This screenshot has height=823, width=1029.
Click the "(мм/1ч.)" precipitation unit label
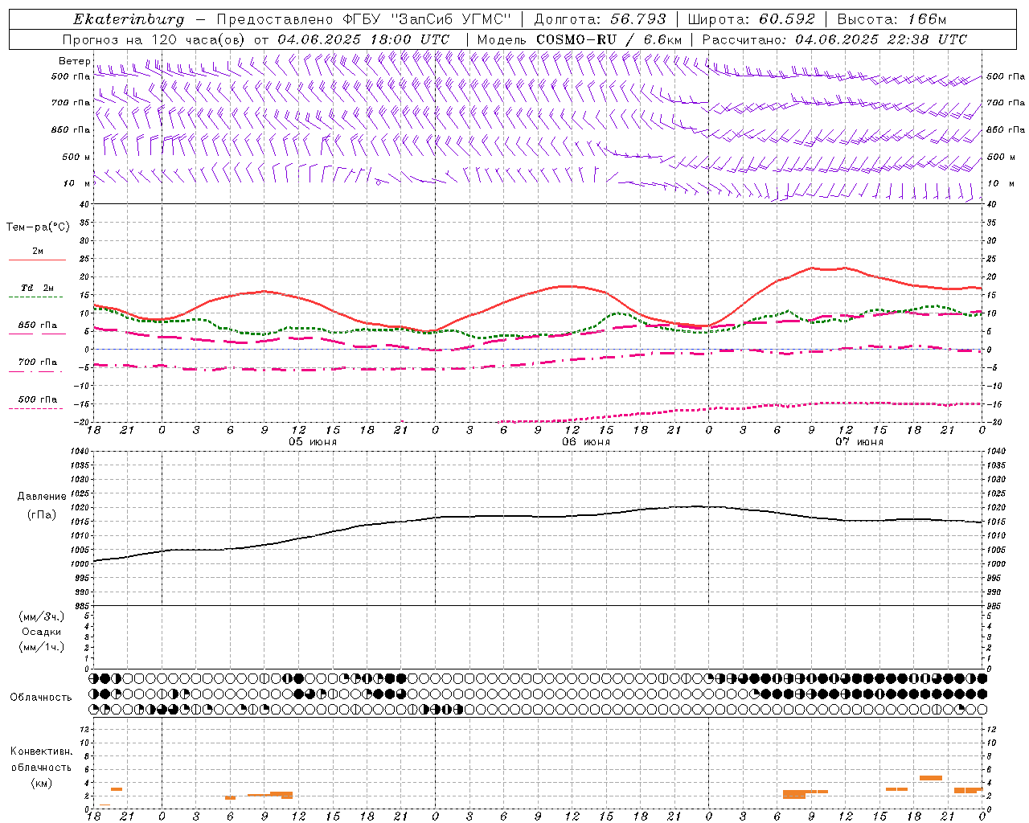(42, 647)
